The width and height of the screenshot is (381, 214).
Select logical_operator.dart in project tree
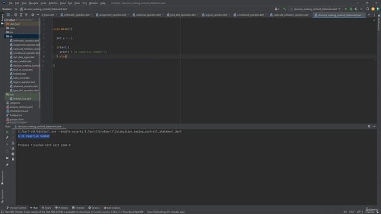point(23,82)
